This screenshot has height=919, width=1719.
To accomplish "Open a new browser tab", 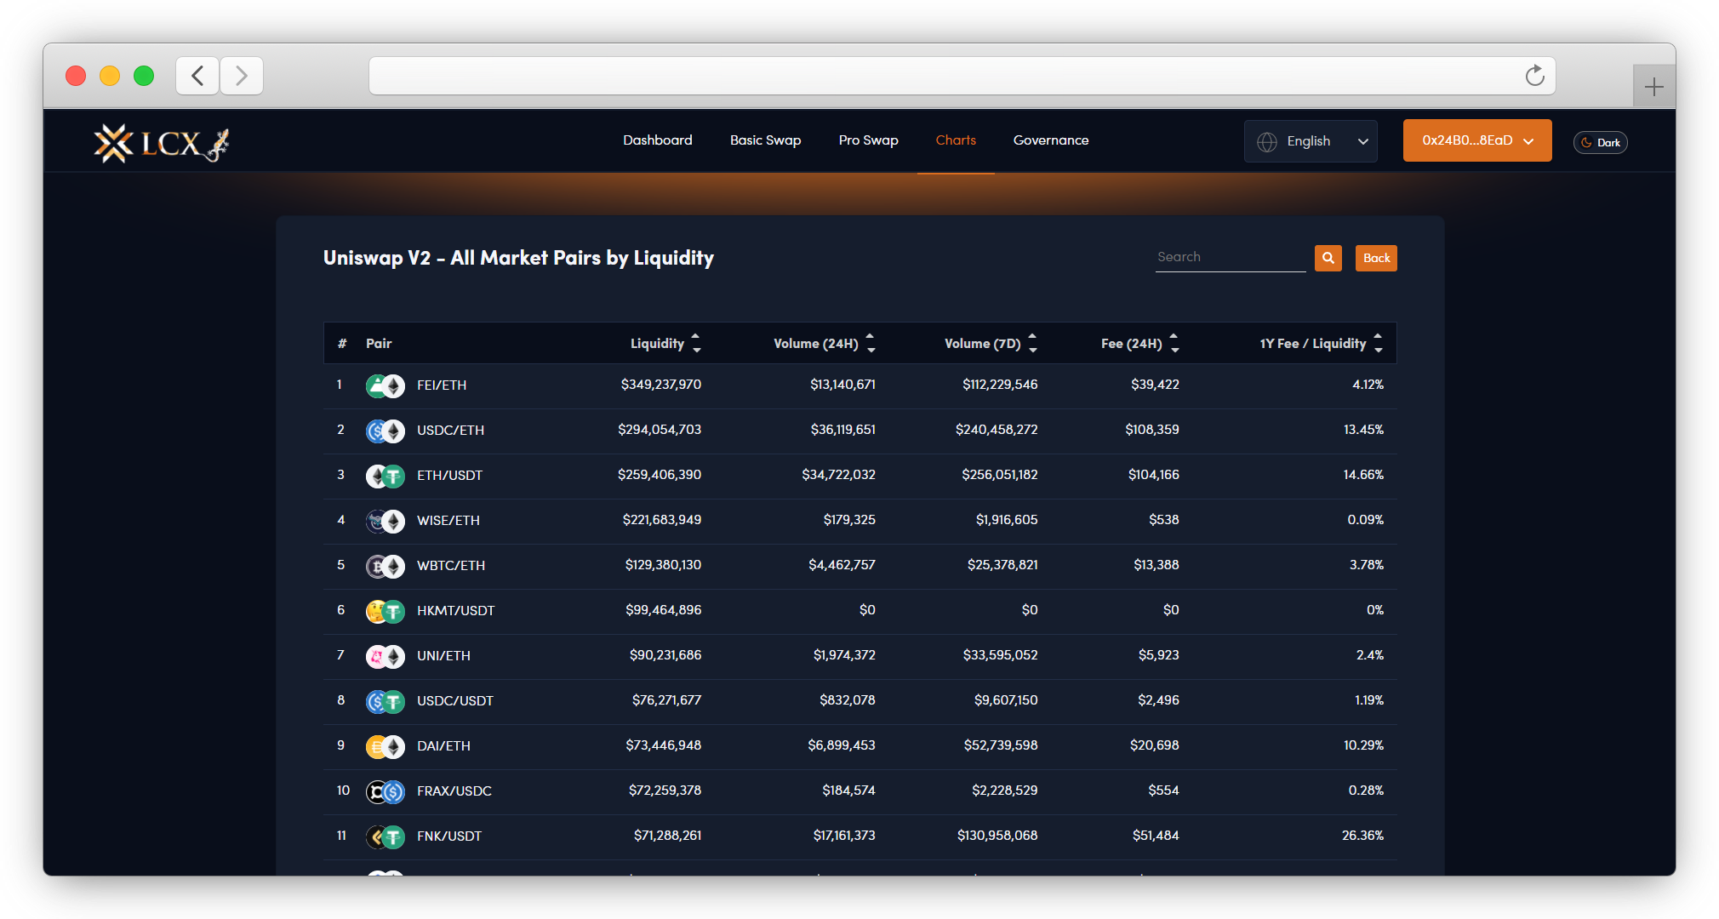I will pyautogui.click(x=1653, y=87).
